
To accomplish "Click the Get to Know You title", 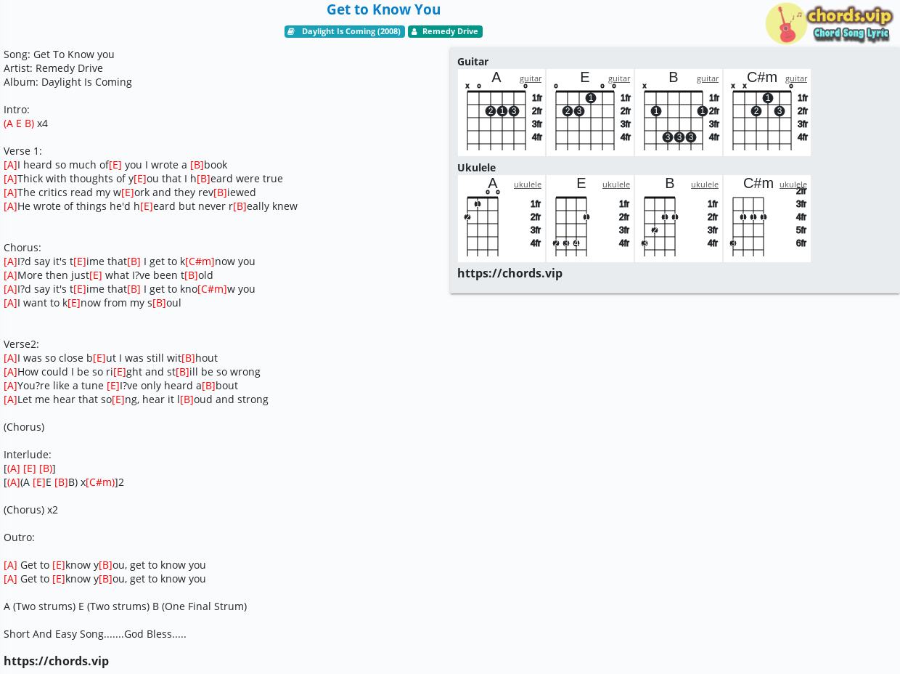I will point(383,9).
